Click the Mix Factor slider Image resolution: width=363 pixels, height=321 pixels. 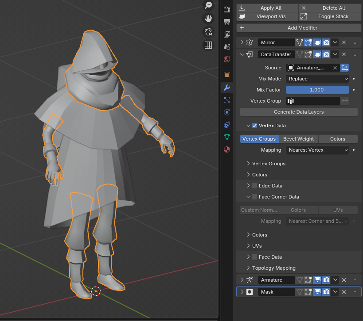tap(317, 90)
